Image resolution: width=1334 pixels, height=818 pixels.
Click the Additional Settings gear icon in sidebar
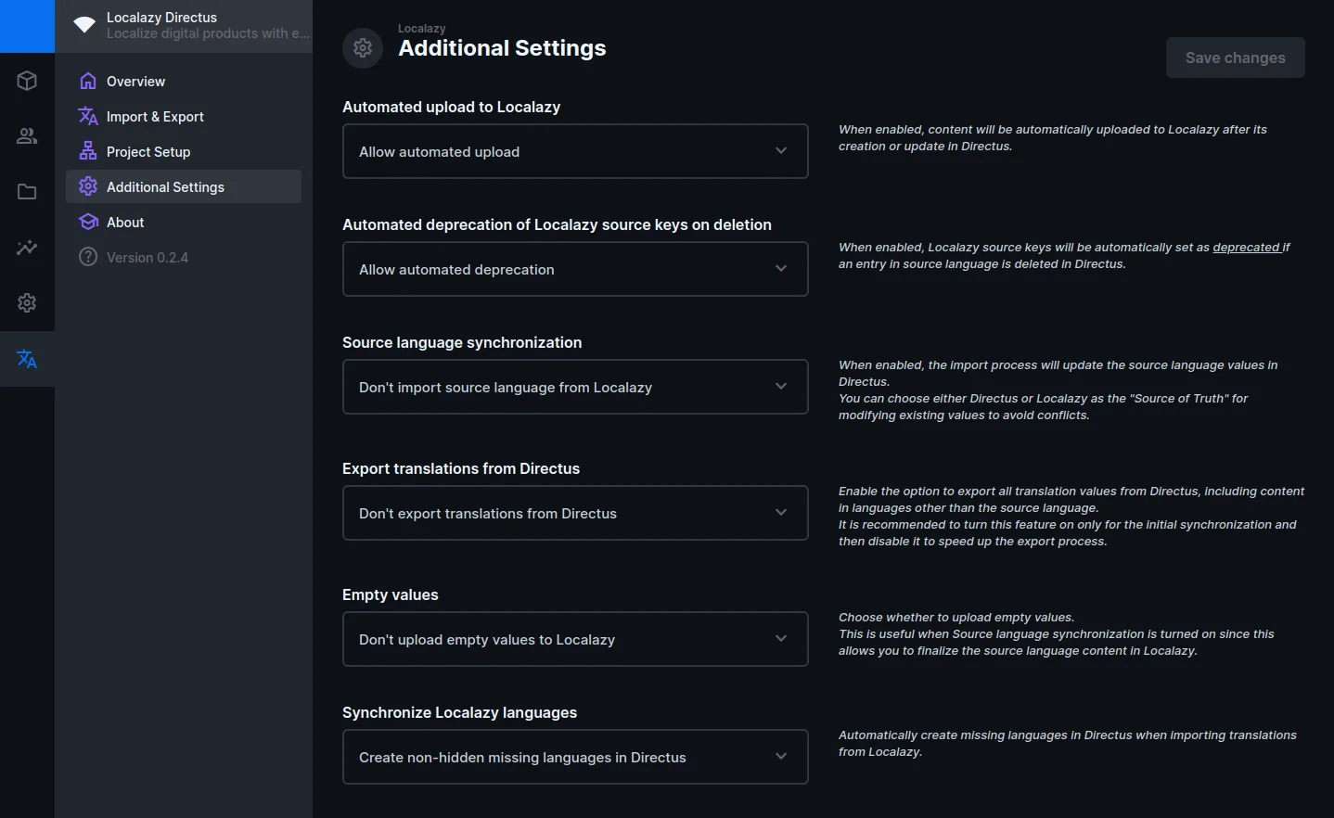point(88,186)
